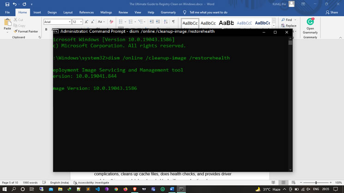Increase paragraph indent
The height and width of the screenshot is (193, 344).
pyautogui.click(x=158, y=22)
